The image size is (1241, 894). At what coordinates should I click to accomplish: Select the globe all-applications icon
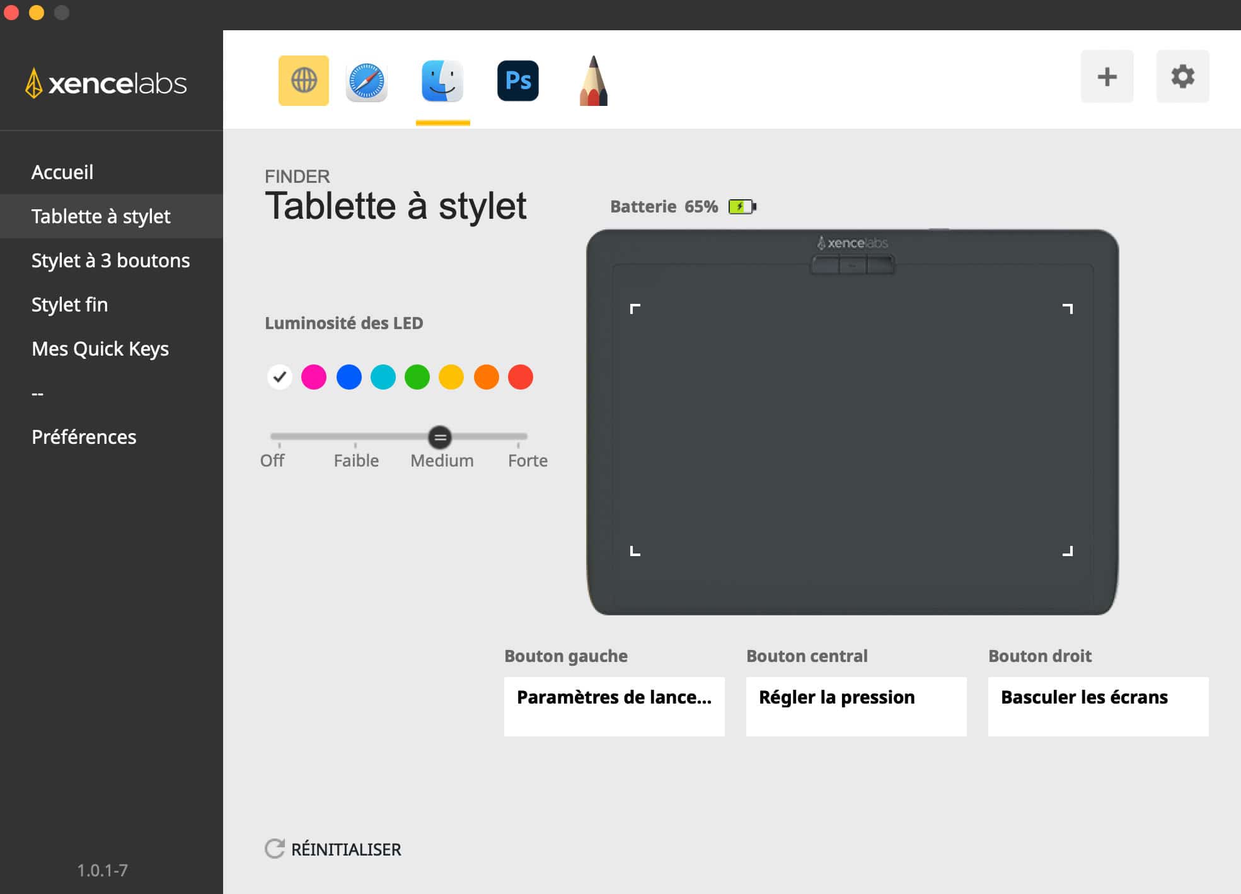click(303, 80)
